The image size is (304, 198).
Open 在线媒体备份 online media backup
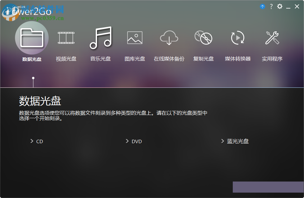coord(169,37)
